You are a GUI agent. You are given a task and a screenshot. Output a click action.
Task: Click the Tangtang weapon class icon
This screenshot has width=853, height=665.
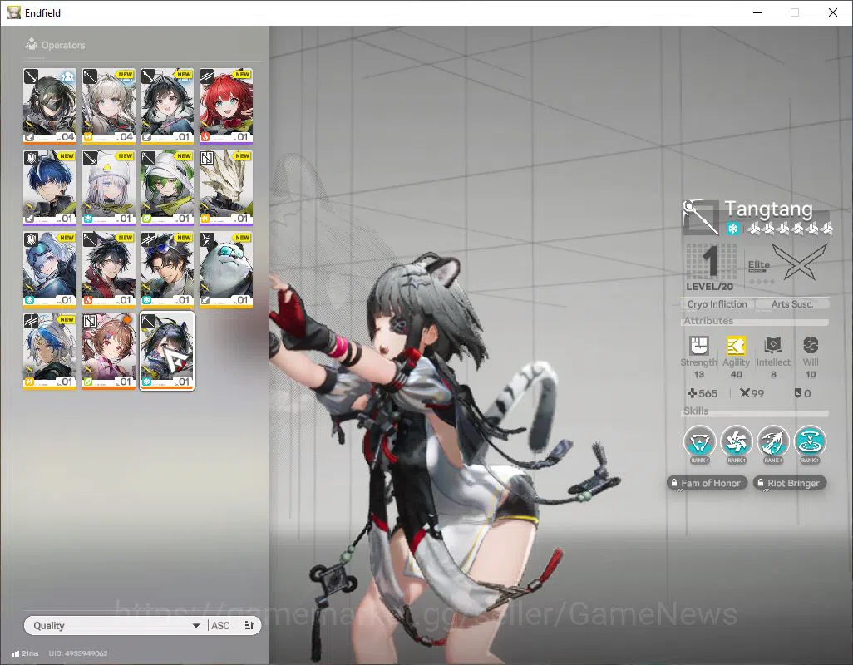[700, 217]
